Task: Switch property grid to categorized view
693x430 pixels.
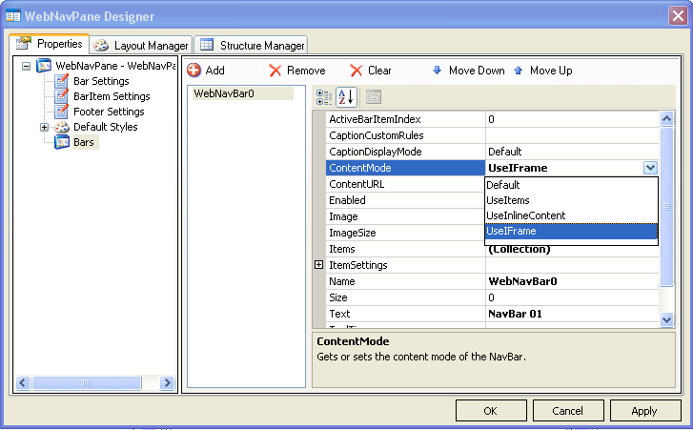Action: 324,97
